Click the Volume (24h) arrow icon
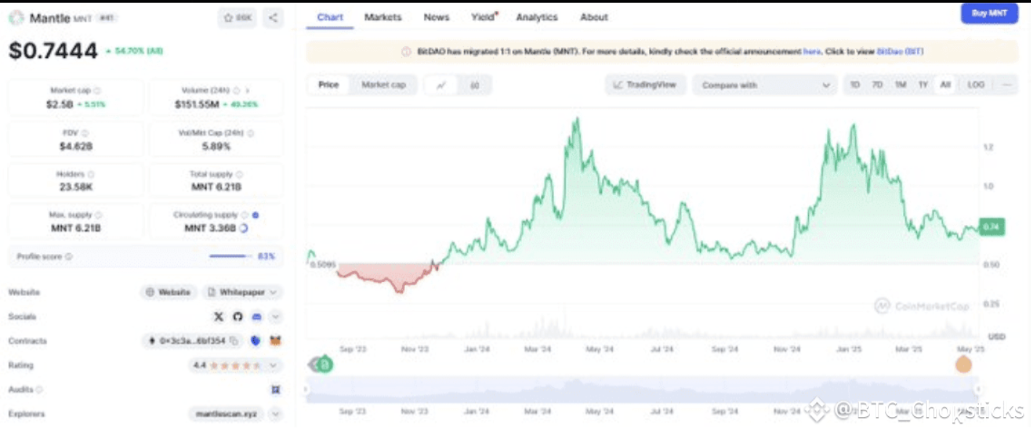Screen dimensions: 1031x430 coord(248,91)
